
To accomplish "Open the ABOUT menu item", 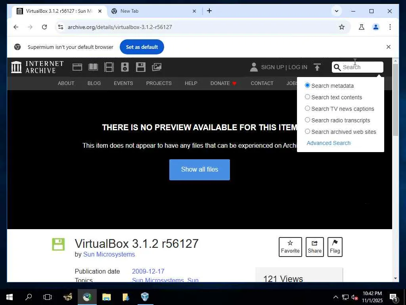I will [66, 83].
